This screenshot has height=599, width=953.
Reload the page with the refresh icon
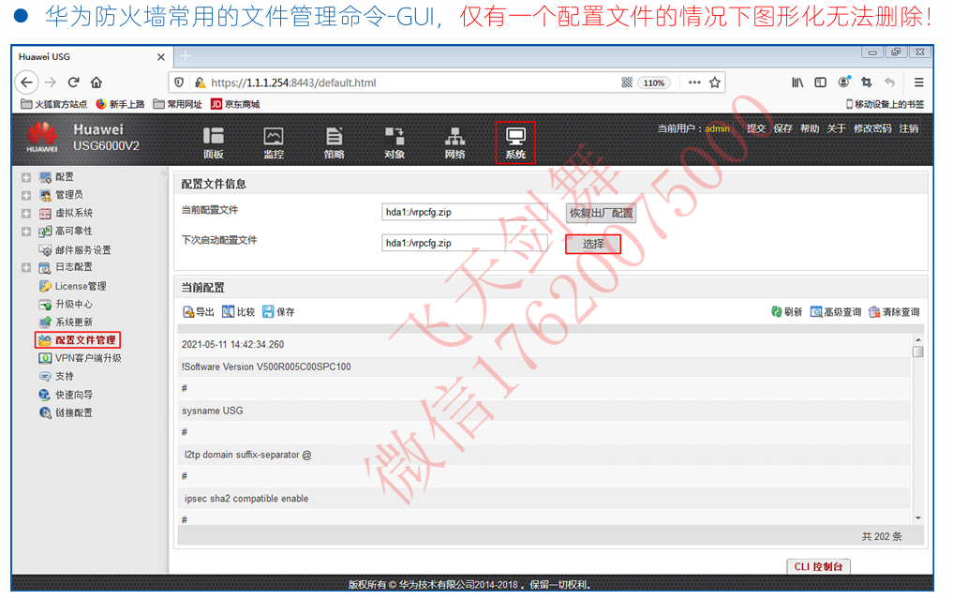tap(73, 82)
